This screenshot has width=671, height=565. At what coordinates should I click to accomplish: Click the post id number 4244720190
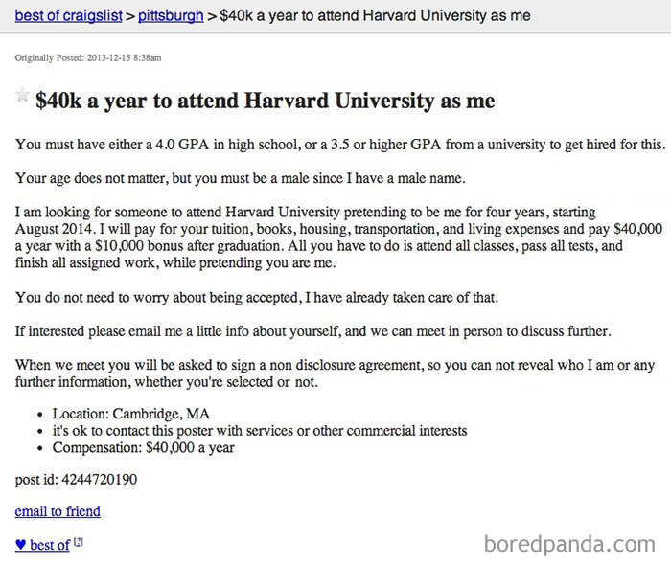(100, 479)
